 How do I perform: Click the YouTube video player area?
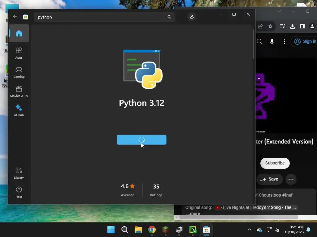[x=286, y=96]
